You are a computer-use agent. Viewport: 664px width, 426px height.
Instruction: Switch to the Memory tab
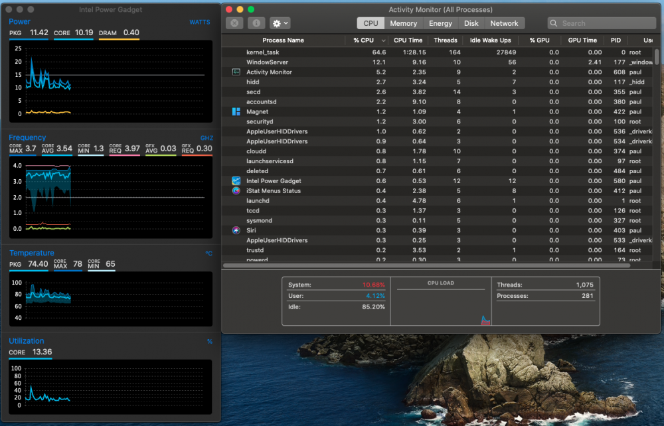(x=403, y=23)
